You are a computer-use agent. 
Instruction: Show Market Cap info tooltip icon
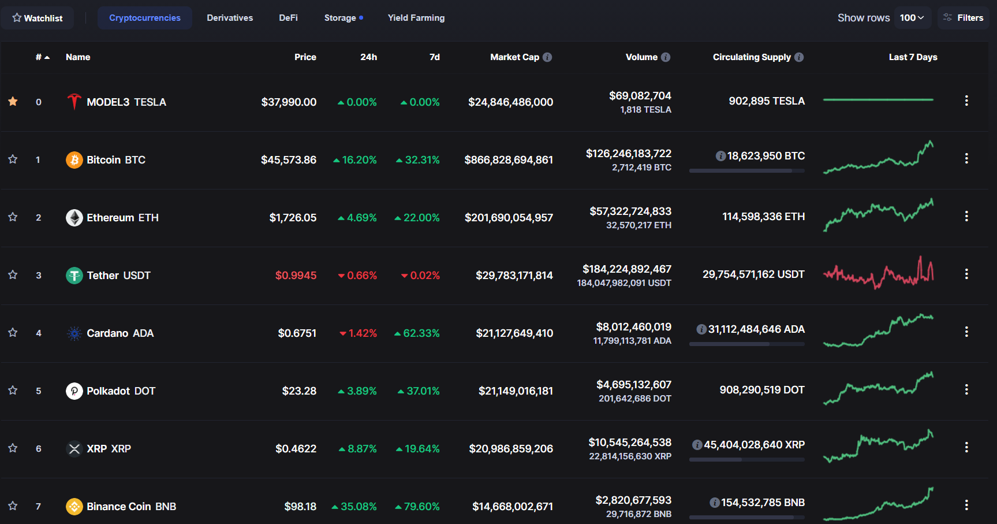[x=547, y=57]
